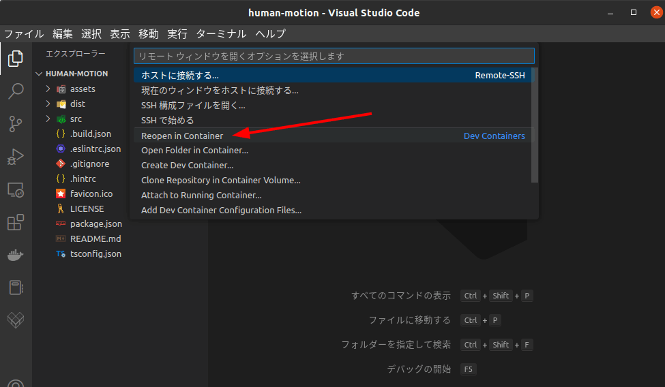The width and height of the screenshot is (665, 387).
Task: Select ホストに接続する... option
Action: [334, 76]
